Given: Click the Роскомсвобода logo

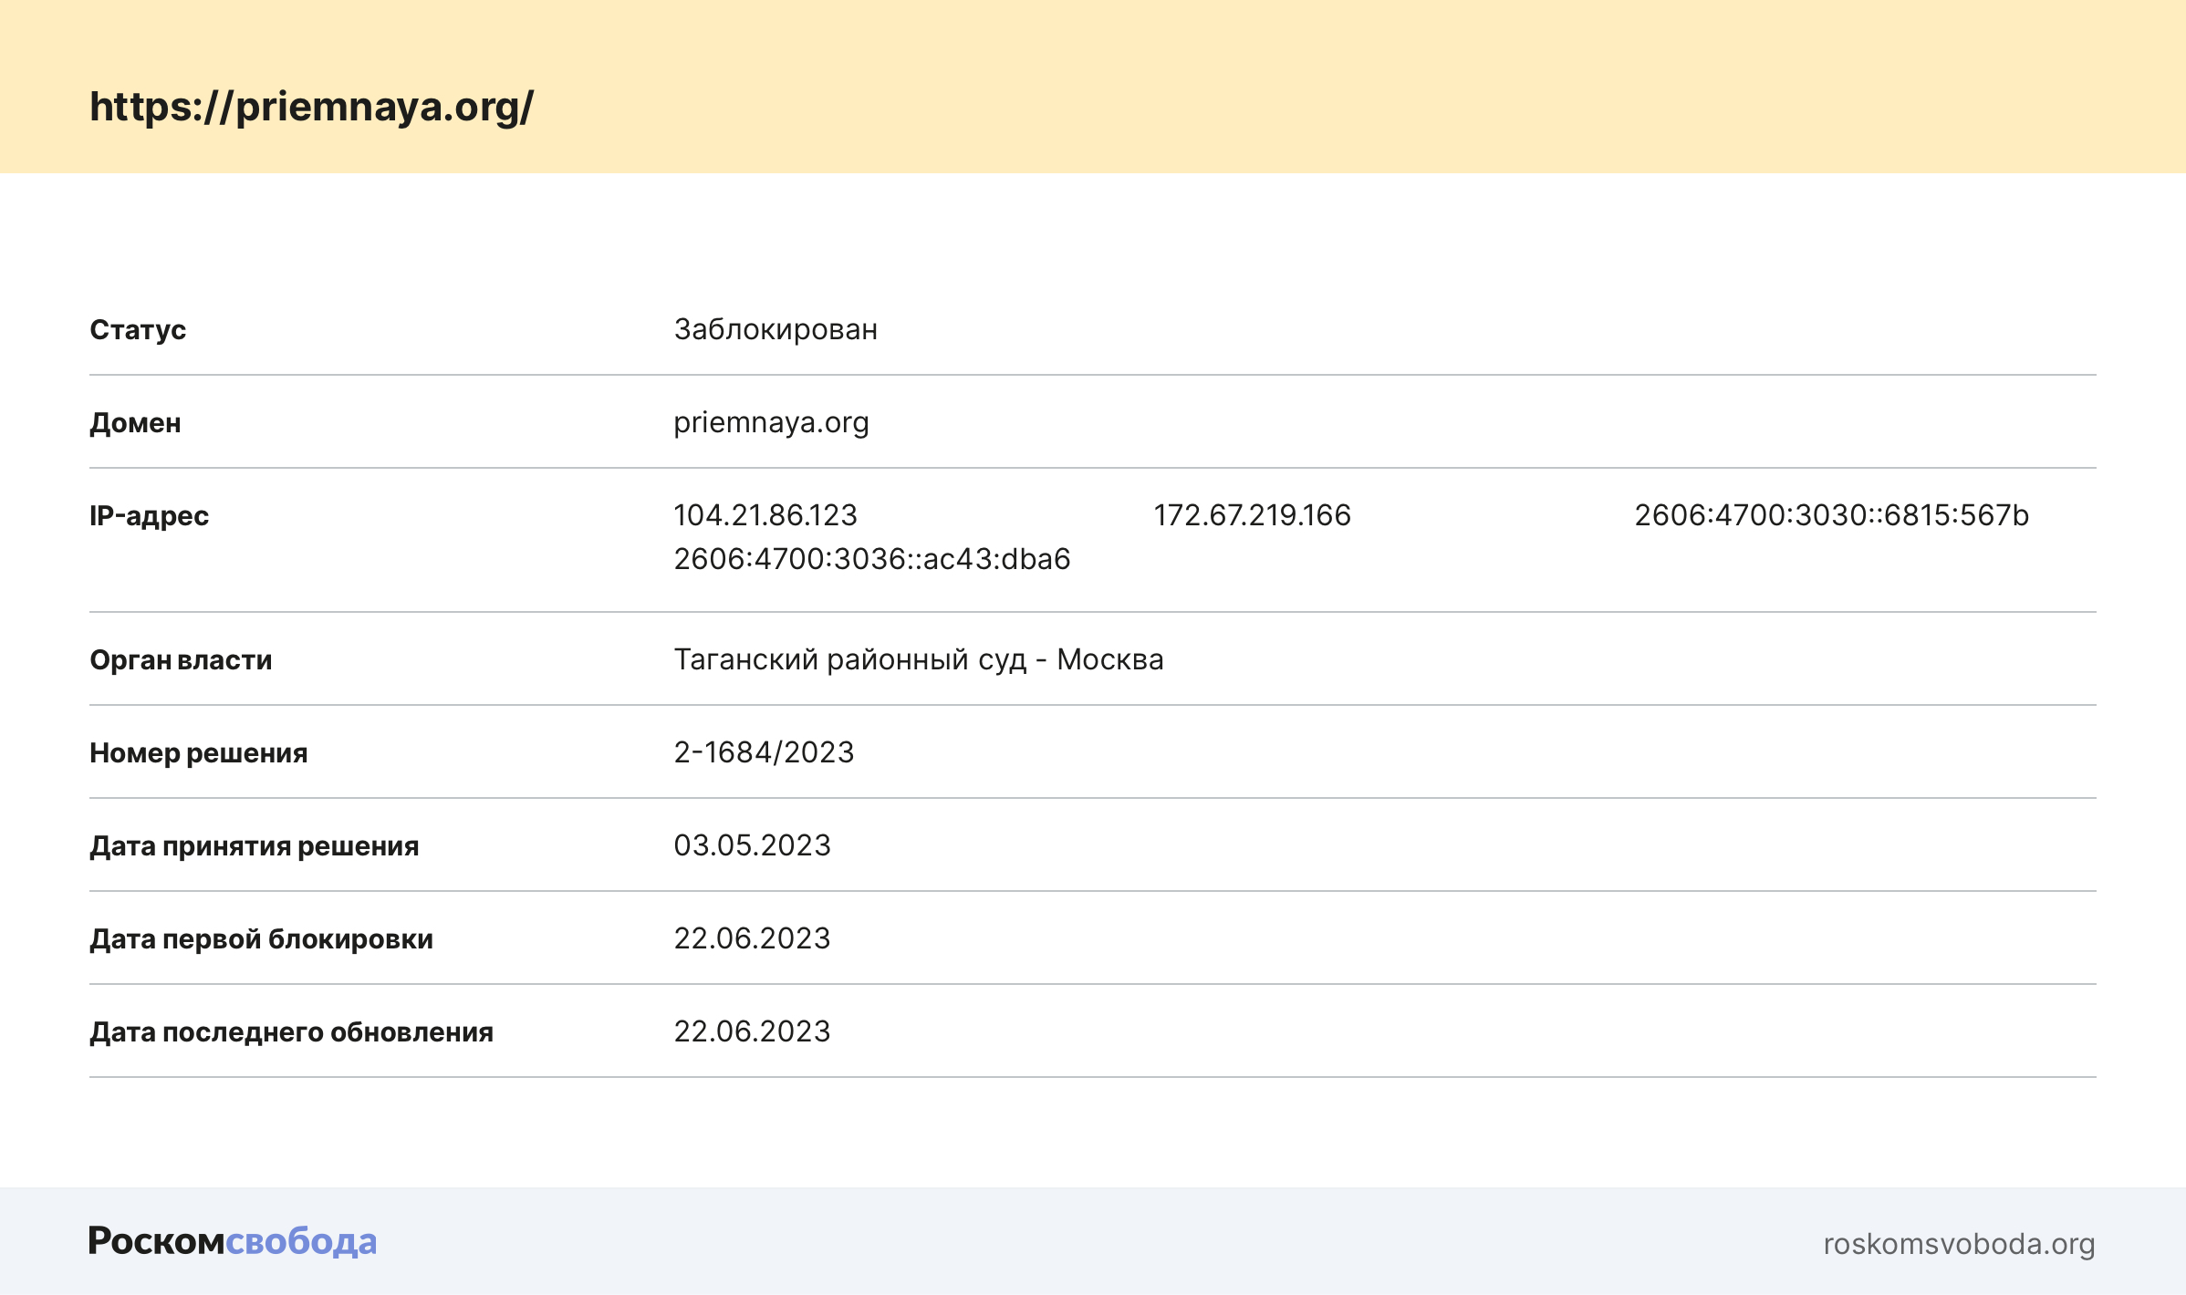Looking at the screenshot, I should (232, 1241).
